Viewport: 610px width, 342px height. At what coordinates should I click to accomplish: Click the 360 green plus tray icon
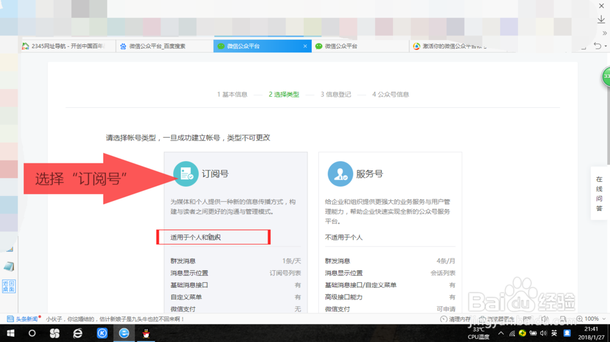tap(523, 333)
